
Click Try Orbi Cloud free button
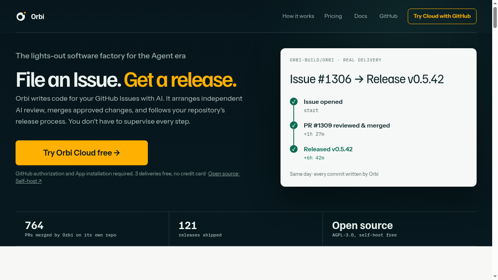click(82, 153)
